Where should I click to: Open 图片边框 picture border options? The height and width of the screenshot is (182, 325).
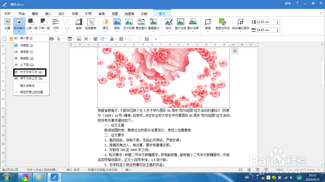point(180,24)
